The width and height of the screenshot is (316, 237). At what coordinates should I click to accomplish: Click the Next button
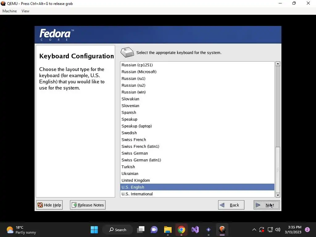pos(266,205)
